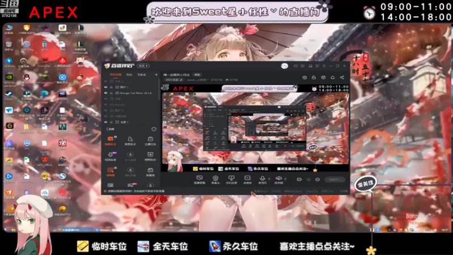Switch to the 我的场景 tab

pyautogui.click(x=116, y=75)
